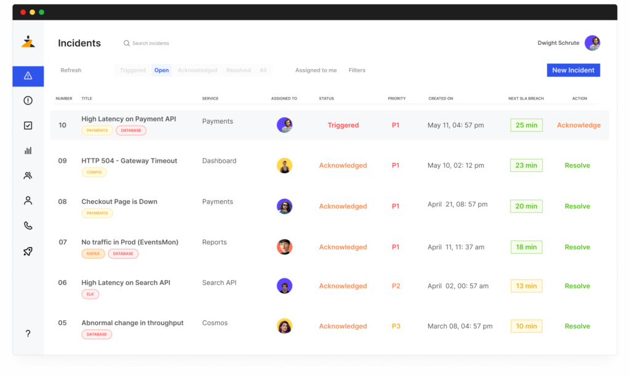Image resolution: width=630 pixels, height=376 pixels.
Task: Open High Latency on Payment API title
Action: (129, 119)
